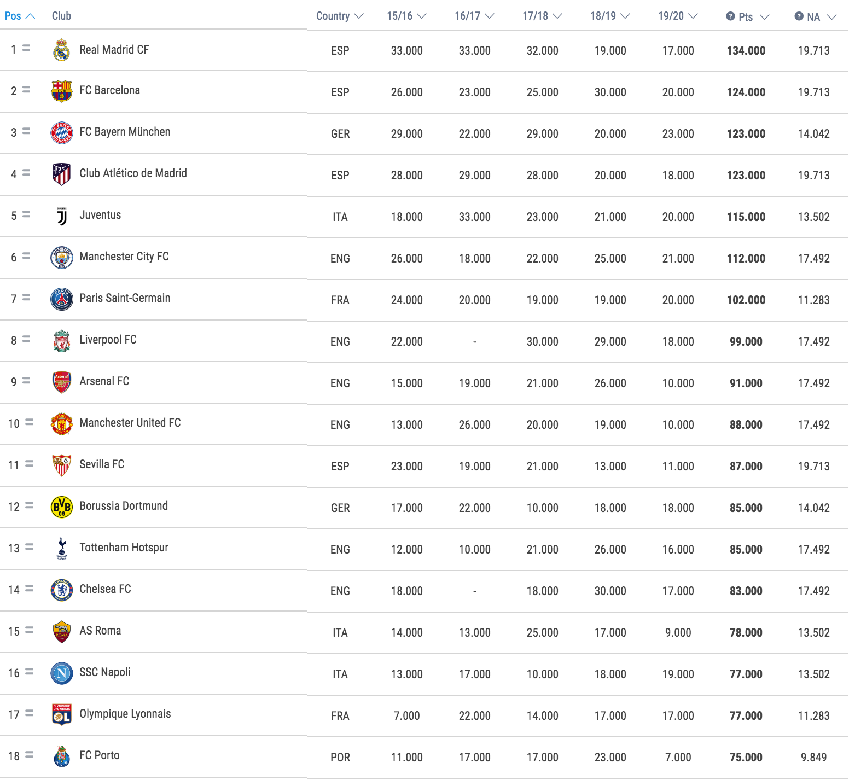Screen dimensions: 849x780
Task: Open the Olympique Lyonnais club link
Action: coord(125,714)
